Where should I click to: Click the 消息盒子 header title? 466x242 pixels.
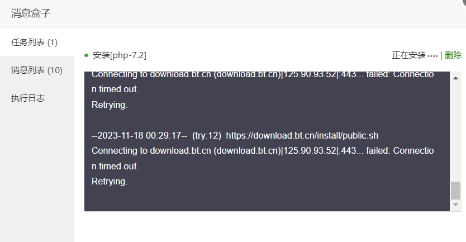[x=31, y=13]
